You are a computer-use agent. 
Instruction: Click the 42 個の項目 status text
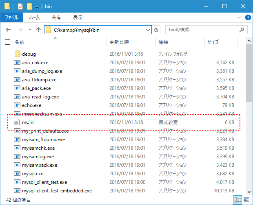(18, 200)
